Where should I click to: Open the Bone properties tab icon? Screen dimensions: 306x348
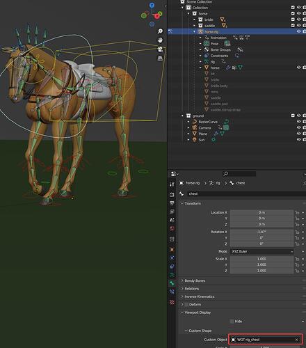tap(172, 283)
